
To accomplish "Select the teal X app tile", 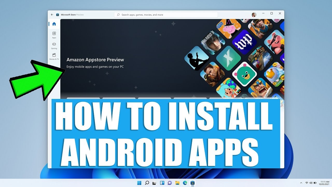I will pos(229,58).
